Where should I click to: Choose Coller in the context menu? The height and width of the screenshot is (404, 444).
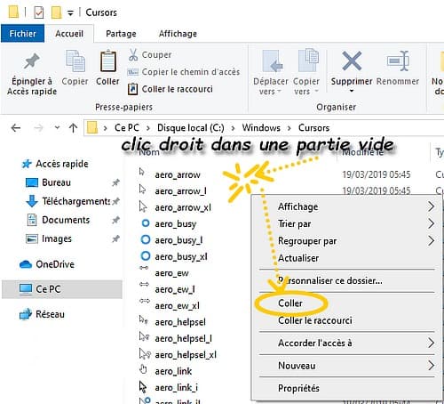(347, 303)
